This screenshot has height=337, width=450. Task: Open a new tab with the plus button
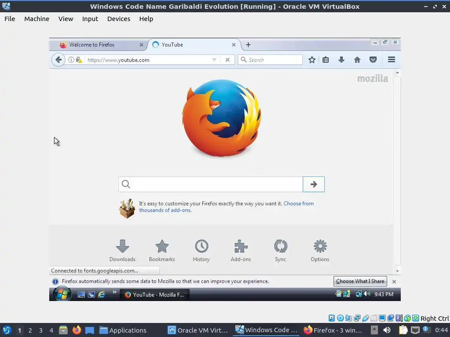pos(248,45)
